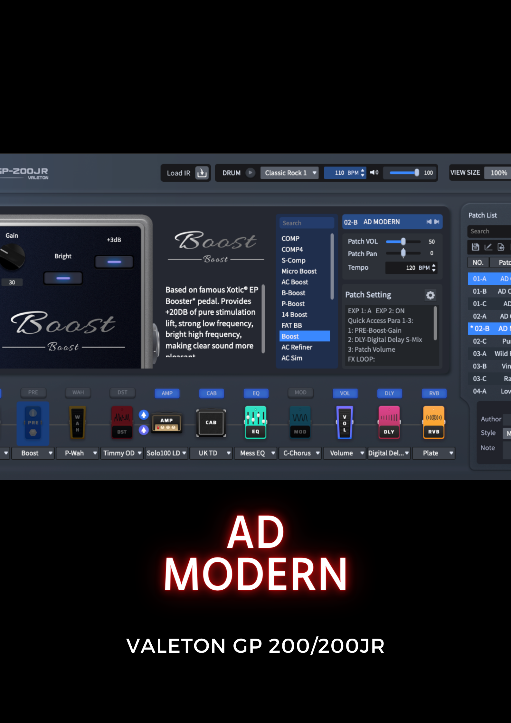Toggle the CAB module on/off
The width and height of the screenshot is (511, 723).
212,393
